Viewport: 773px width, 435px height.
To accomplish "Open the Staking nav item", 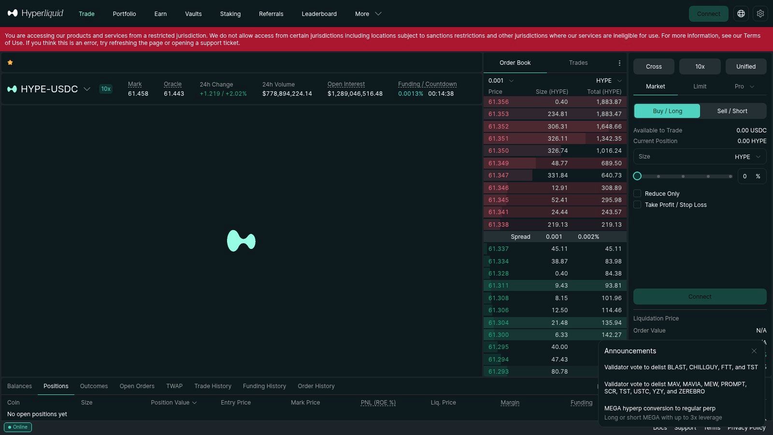I will [x=230, y=14].
